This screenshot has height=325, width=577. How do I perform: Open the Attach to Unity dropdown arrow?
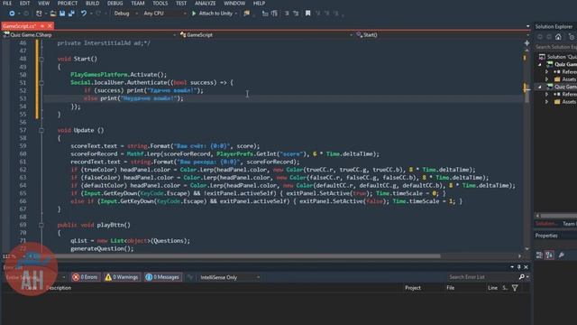click(x=236, y=14)
